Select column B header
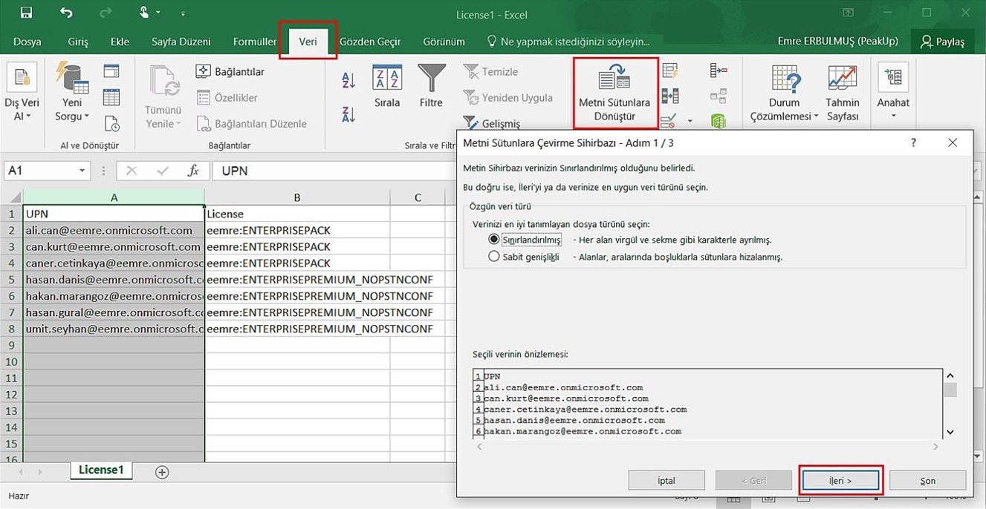 point(296,197)
